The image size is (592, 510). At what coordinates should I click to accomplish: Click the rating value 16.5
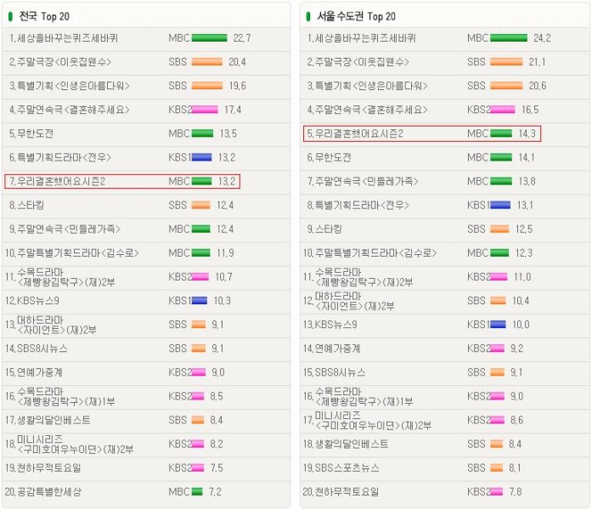click(530, 110)
